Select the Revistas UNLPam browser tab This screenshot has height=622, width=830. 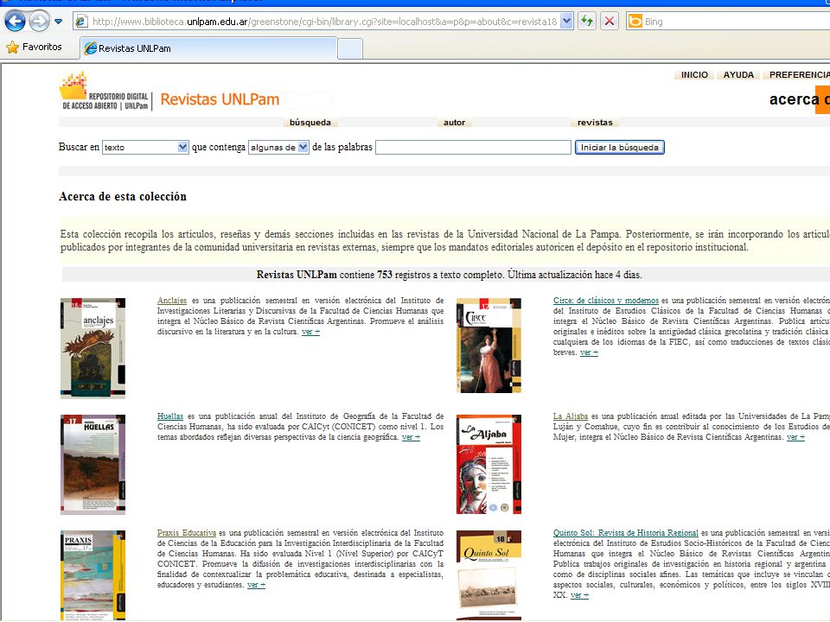pyautogui.click(x=208, y=48)
